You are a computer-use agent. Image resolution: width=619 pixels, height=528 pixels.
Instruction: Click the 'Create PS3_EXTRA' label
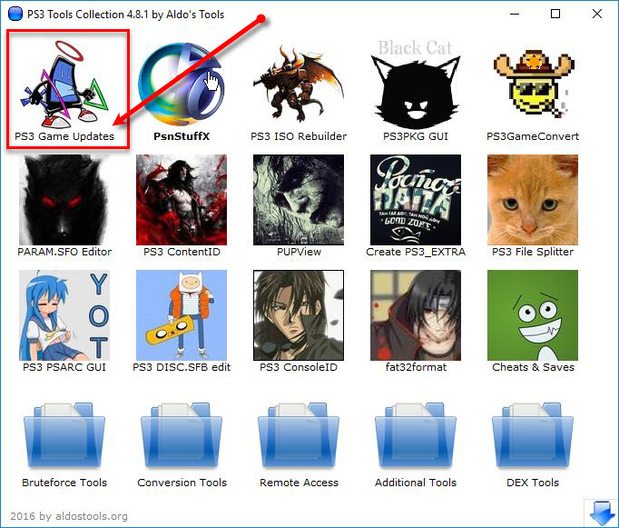[416, 252]
